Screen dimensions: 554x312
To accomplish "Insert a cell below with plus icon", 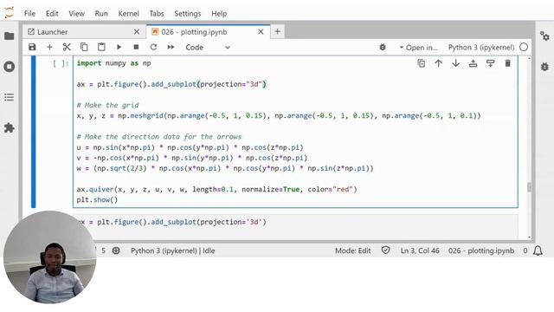I will point(49,47).
